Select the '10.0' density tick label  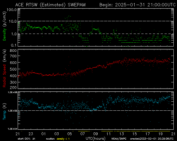point(13,21)
